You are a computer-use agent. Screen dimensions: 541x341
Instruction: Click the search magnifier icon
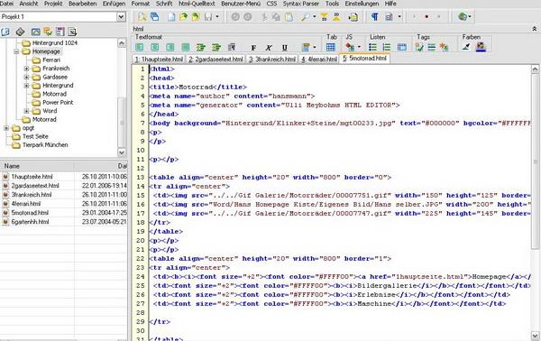[306, 16]
